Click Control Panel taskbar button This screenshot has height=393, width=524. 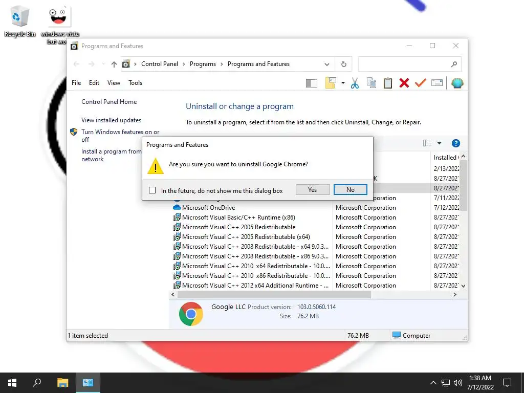coord(88,383)
